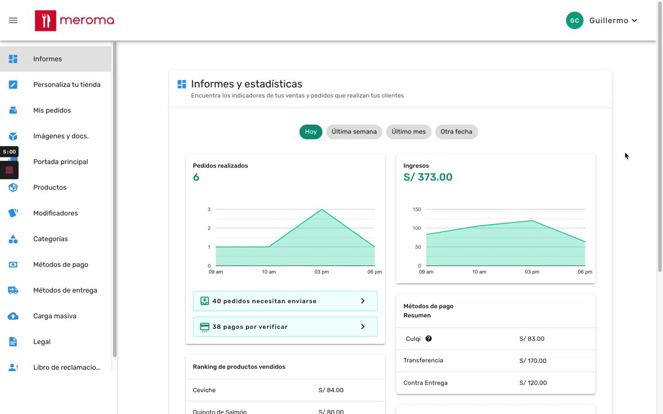Click the Mis pedidos inbox icon
Screen dimensions: 663x414
(x=13, y=110)
